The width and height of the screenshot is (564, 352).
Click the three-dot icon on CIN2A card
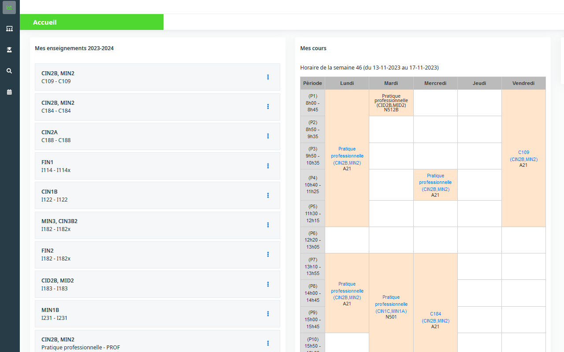point(268,136)
